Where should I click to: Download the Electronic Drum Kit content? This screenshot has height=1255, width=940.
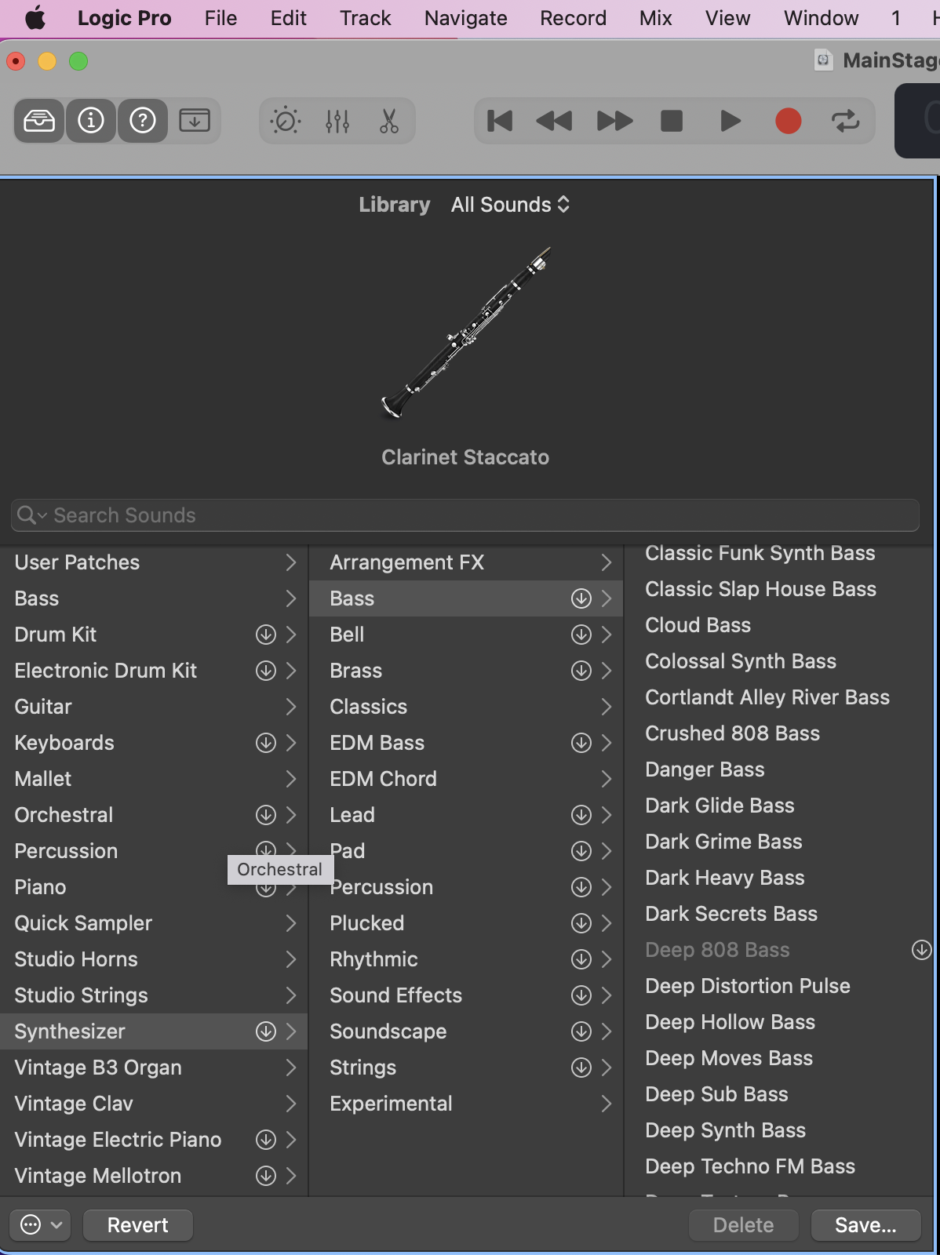266,671
